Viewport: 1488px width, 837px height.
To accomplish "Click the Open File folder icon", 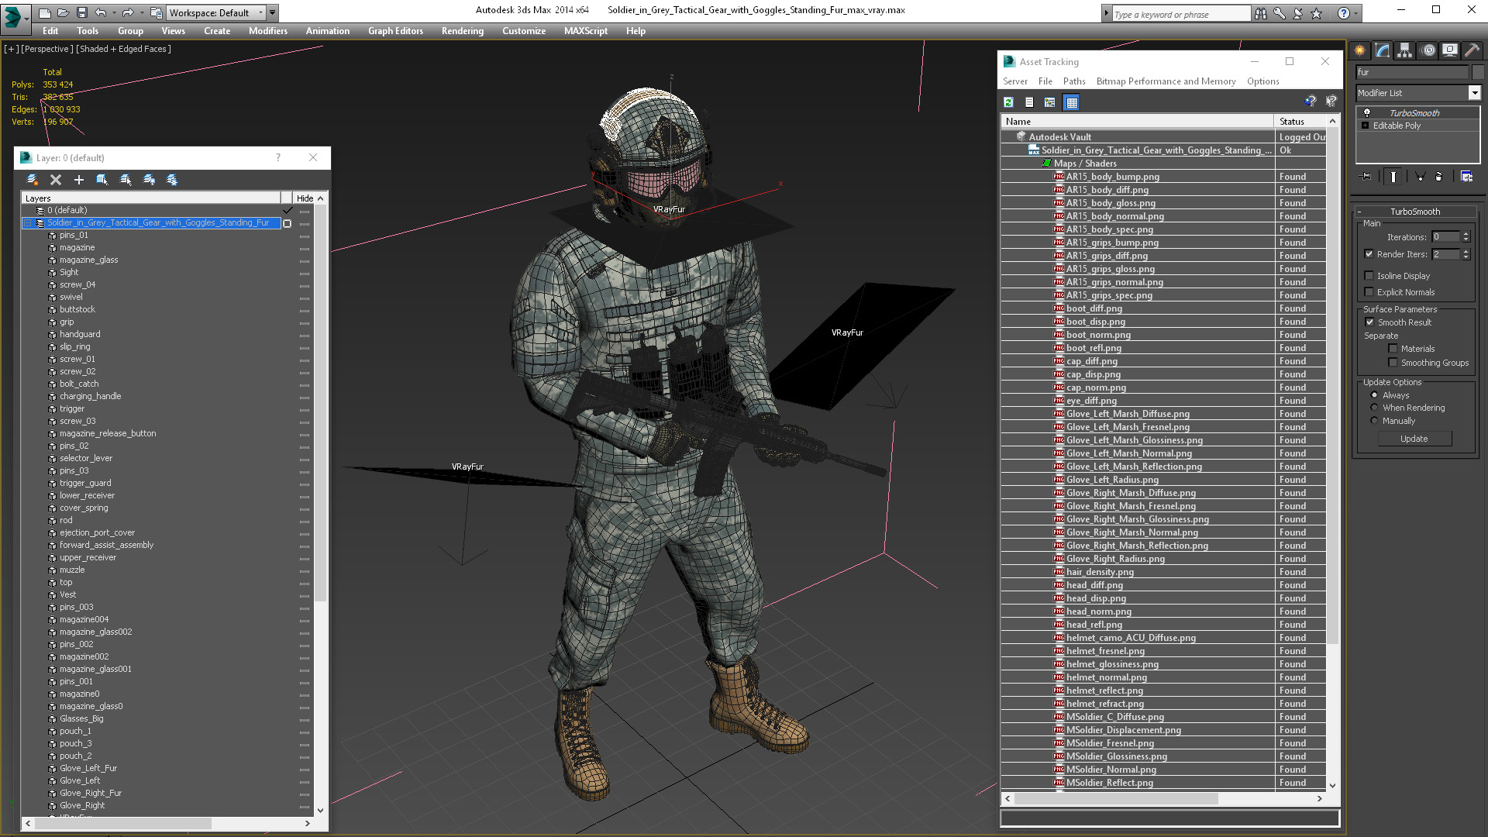I will (63, 13).
